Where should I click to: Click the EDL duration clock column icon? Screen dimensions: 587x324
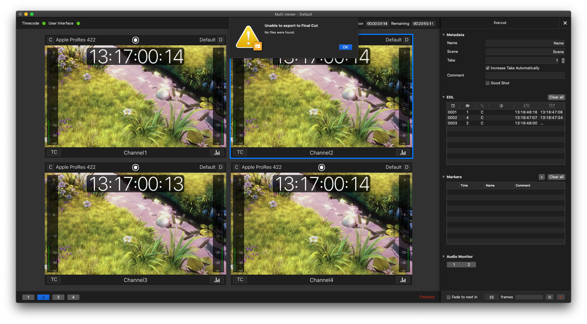point(501,106)
